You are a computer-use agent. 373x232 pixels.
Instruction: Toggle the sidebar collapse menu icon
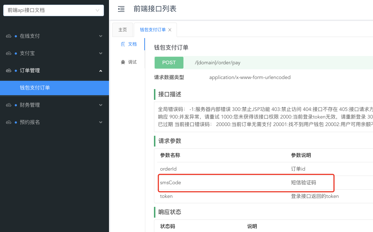121,9
